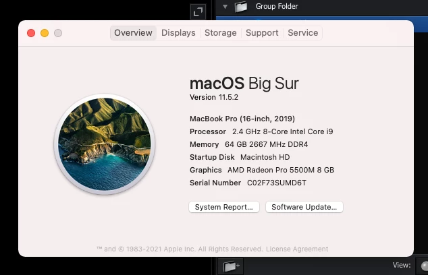Screen dimensions: 428x275
Task: Click the greyed-out zoom window button
Action: [x=58, y=33]
